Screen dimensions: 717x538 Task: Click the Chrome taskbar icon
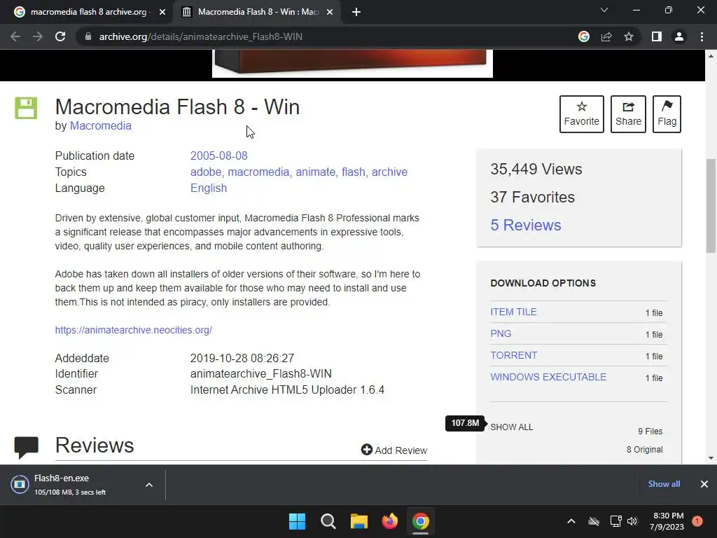(421, 521)
